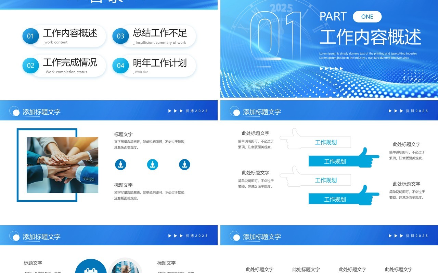Click 拼搏2025 tag on hands-photo slide
Screen dimensions: 438x273
pos(197,111)
